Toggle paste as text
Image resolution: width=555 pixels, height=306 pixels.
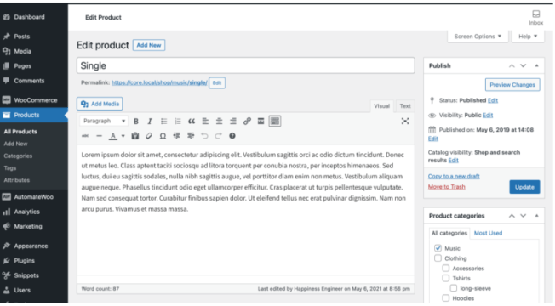(135, 136)
